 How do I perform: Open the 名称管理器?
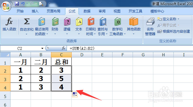150,26
